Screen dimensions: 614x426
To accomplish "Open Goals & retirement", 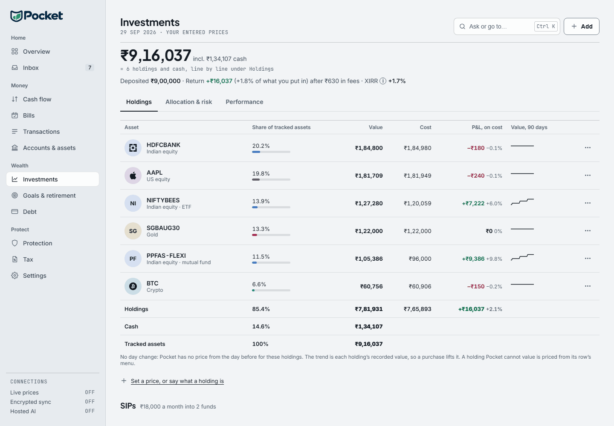I will pos(52,196).
